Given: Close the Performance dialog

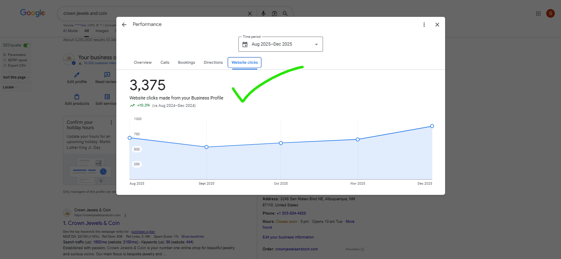Looking at the screenshot, I should [x=437, y=25].
